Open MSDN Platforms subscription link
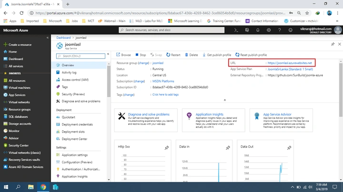 click(163, 81)
